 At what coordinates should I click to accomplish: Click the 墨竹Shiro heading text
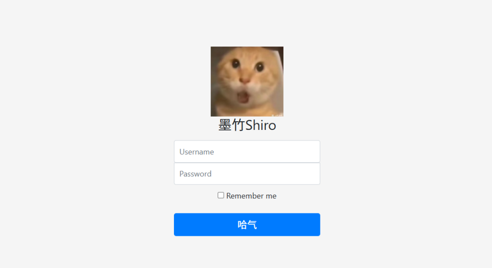click(247, 125)
